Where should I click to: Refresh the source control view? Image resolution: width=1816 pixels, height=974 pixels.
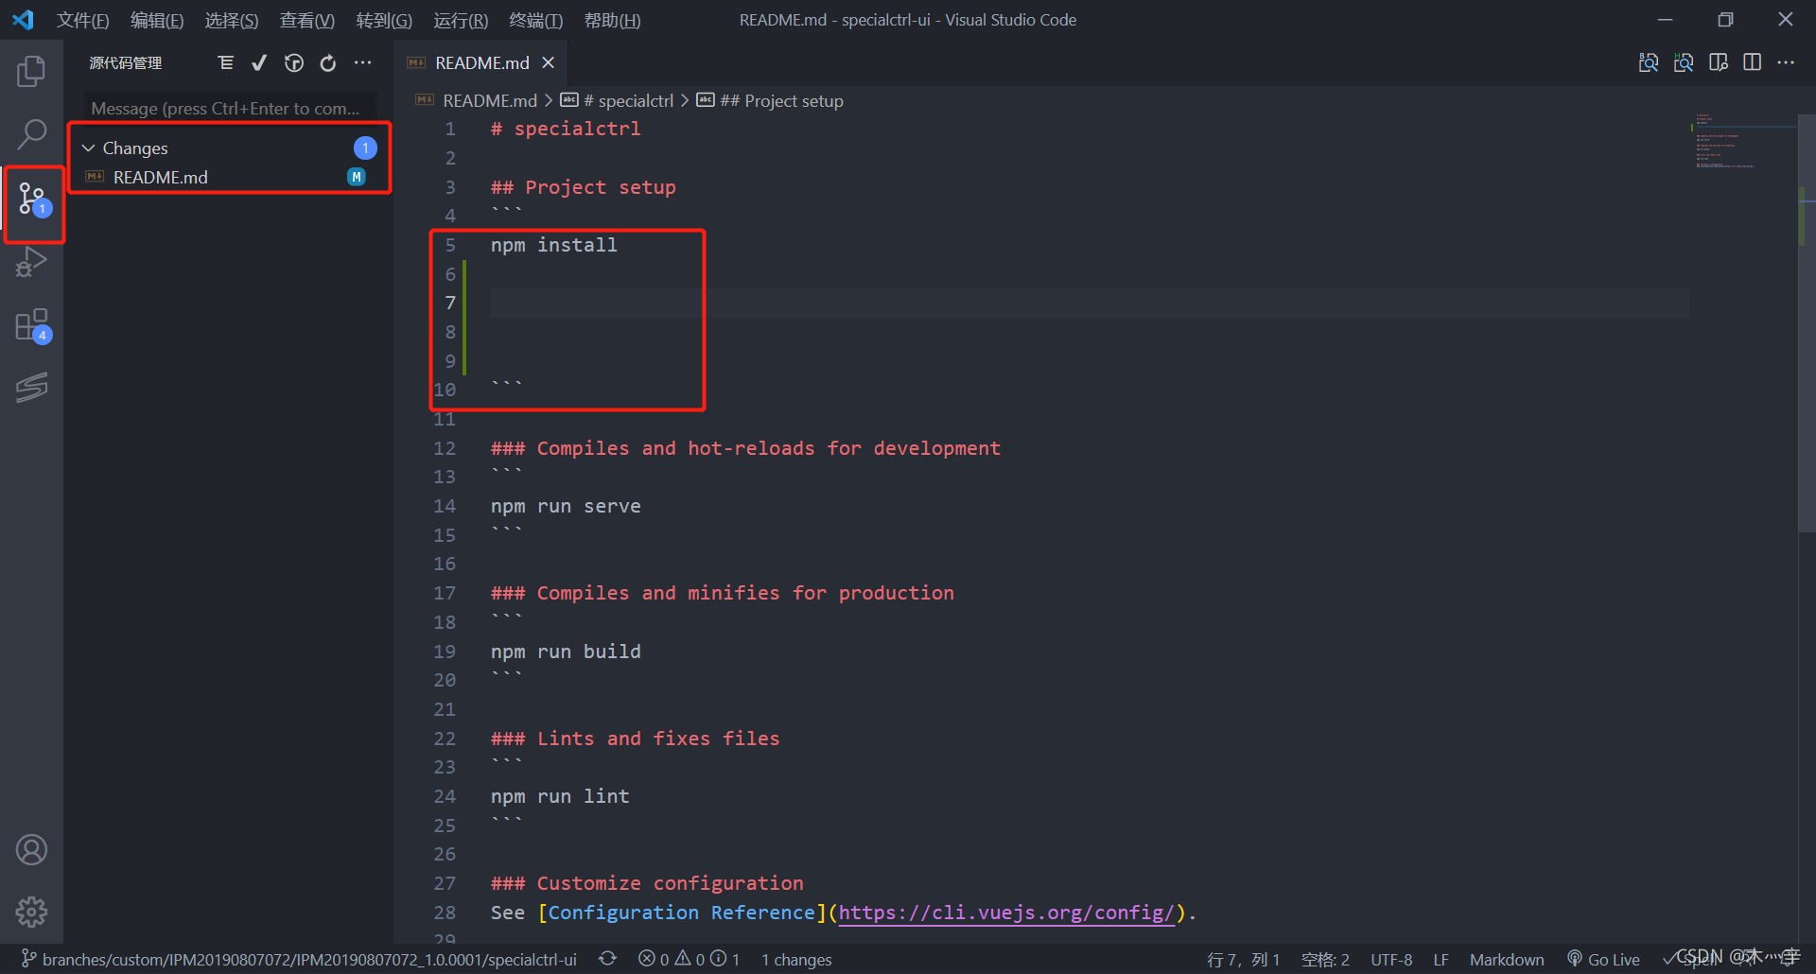click(x=328, y=62)
